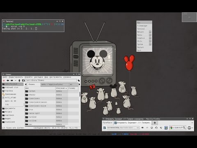Choose Quit in the desktop menu

pos(144,50)
